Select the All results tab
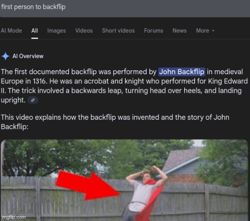 pos(34,30)
